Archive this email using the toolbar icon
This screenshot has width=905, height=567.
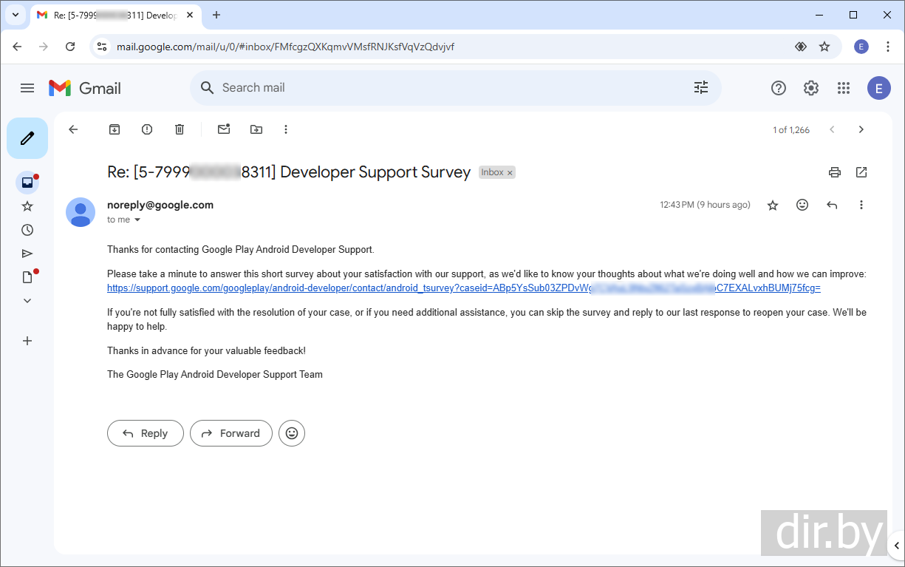(x=115, y=129)
